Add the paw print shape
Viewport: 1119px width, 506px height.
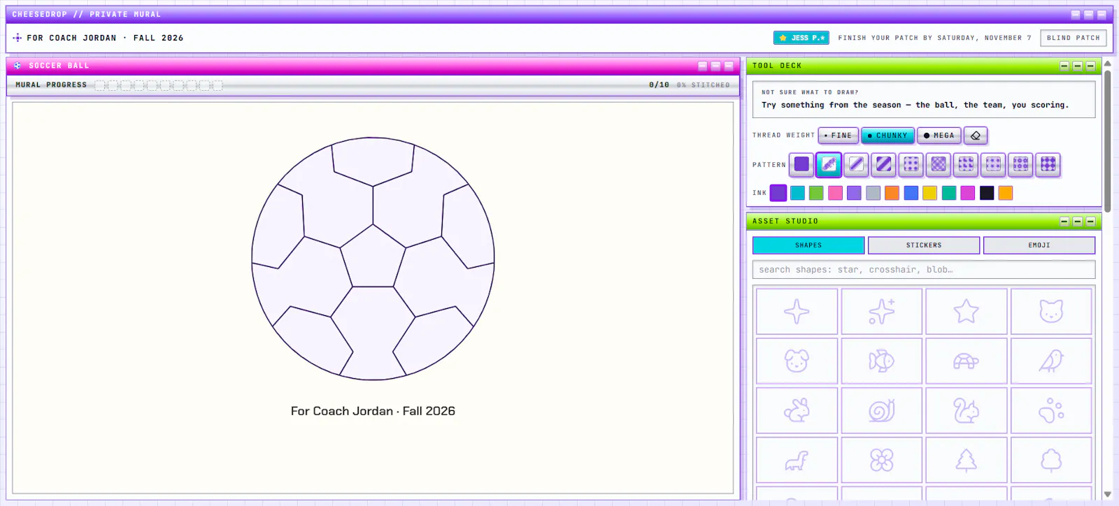(1051, 411)
